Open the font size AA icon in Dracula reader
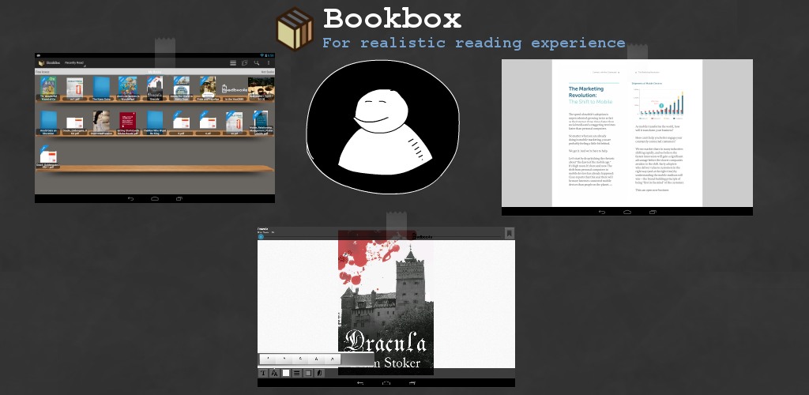Screen dimensions: 809x395 coord(274,373)
